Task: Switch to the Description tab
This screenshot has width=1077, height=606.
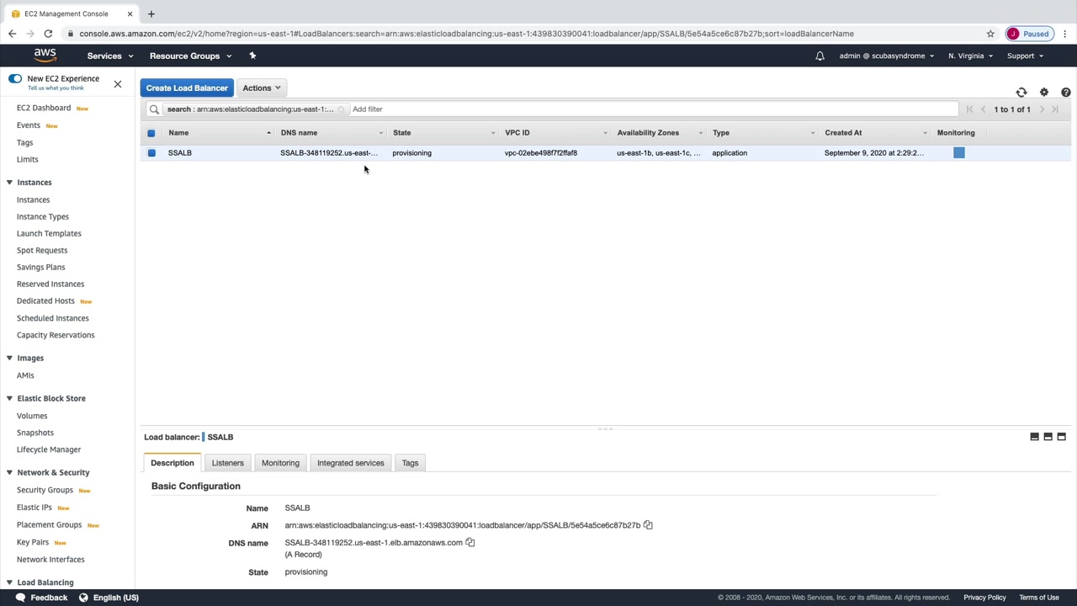Action: (172, 463)
